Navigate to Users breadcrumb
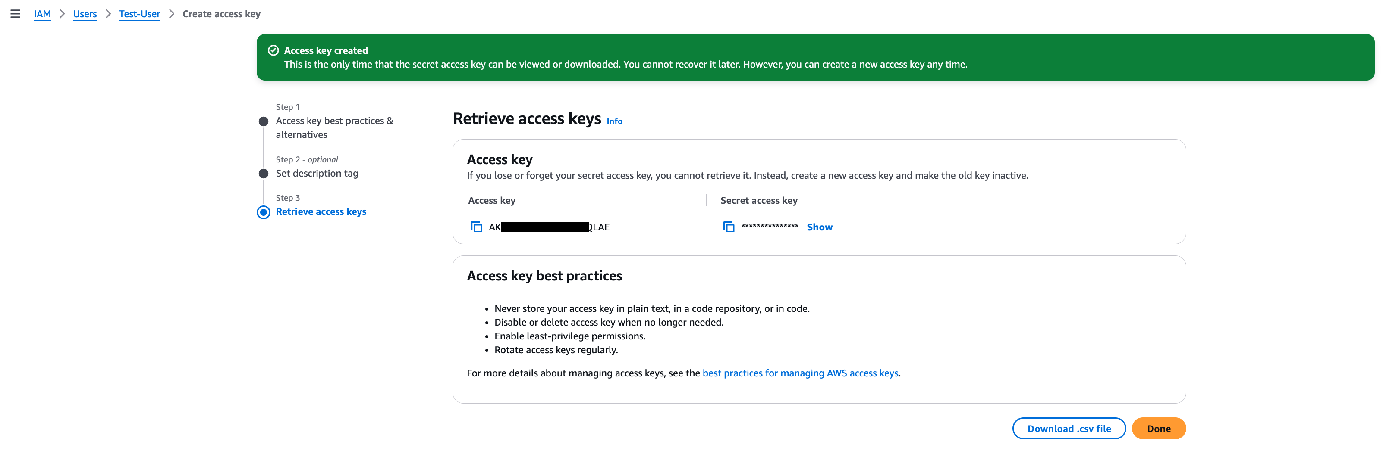The height and width of the screenshot is (460, 1383). pos(85,14)
